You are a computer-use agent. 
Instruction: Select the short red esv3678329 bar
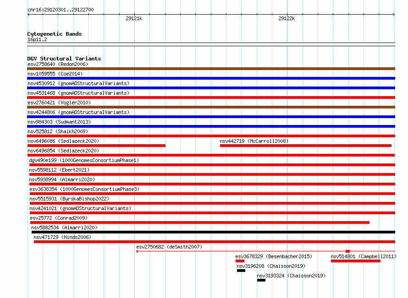click(x=240, y=261)
